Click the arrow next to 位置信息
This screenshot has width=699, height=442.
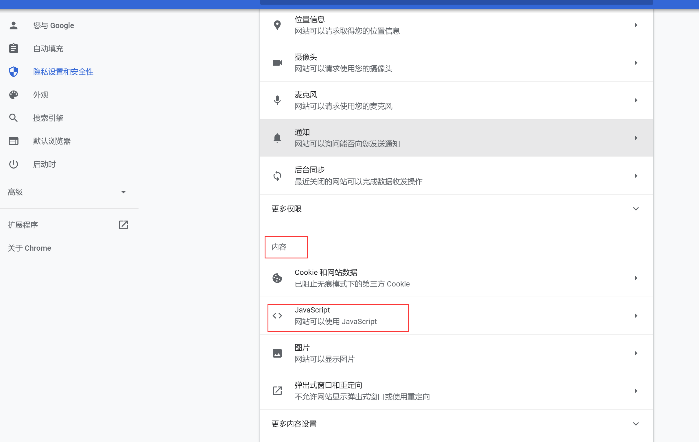click(x=636, y=25)
